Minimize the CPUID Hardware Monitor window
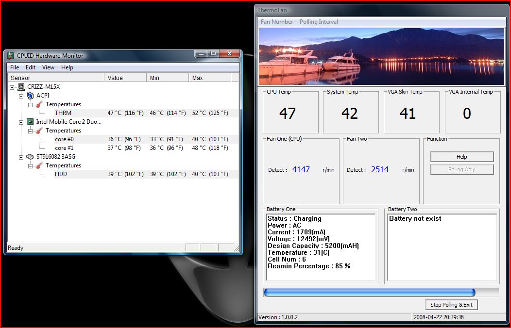 [202, 53]
